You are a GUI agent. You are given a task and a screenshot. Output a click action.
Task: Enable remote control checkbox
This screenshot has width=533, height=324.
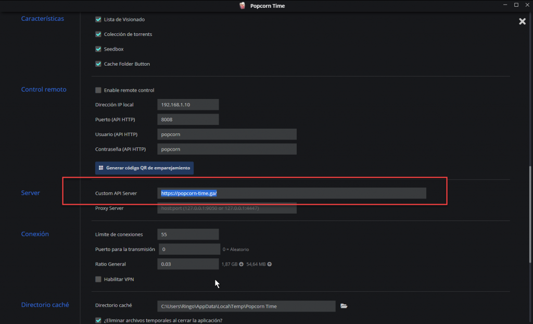(x=98, y=90)
